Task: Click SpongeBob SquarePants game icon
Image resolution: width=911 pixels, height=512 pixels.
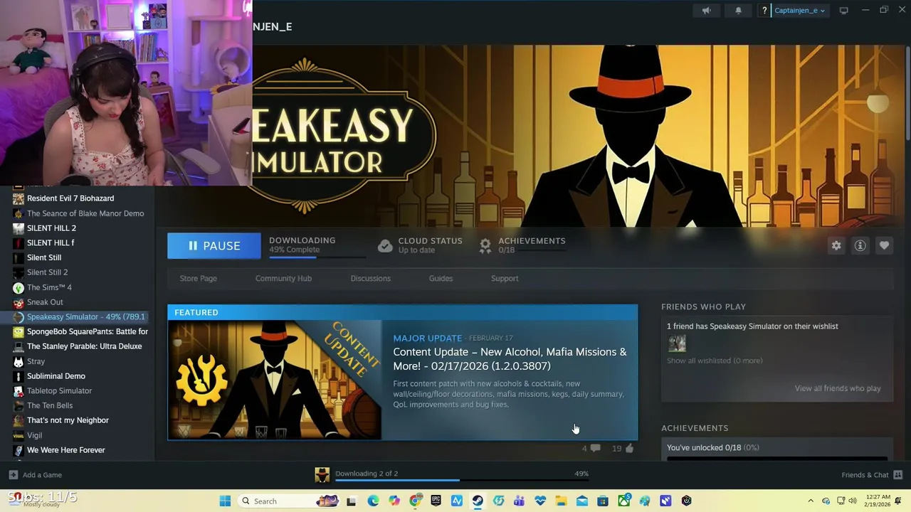Action: point(19,331)
